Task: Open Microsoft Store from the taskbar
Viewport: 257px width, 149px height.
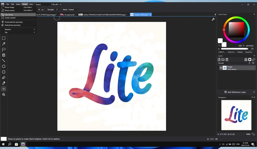Action: click(16, 144)
